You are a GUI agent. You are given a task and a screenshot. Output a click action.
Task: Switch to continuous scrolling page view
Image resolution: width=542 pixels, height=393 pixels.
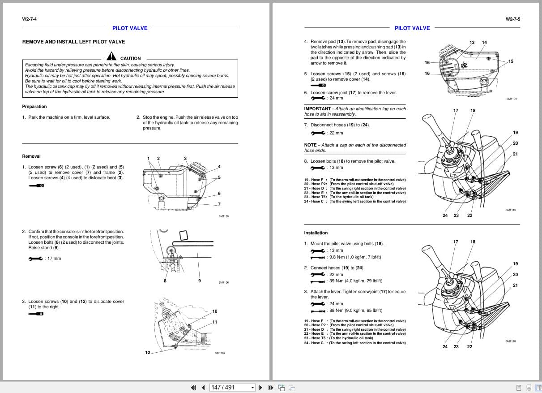[x=529, y=388]
